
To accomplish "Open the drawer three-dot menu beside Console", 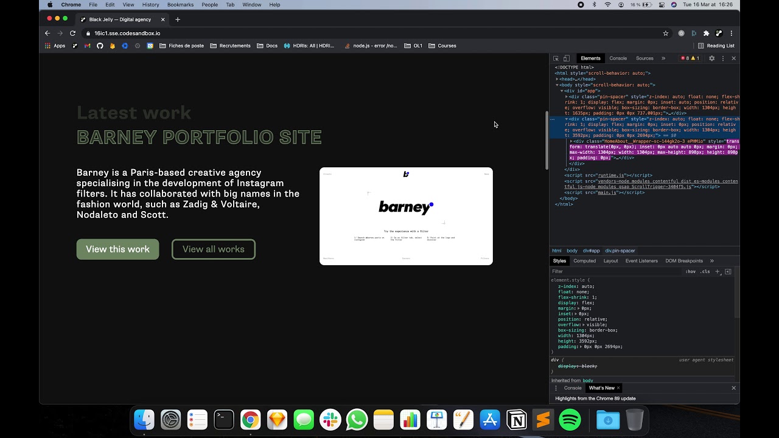I will [556, 388].
